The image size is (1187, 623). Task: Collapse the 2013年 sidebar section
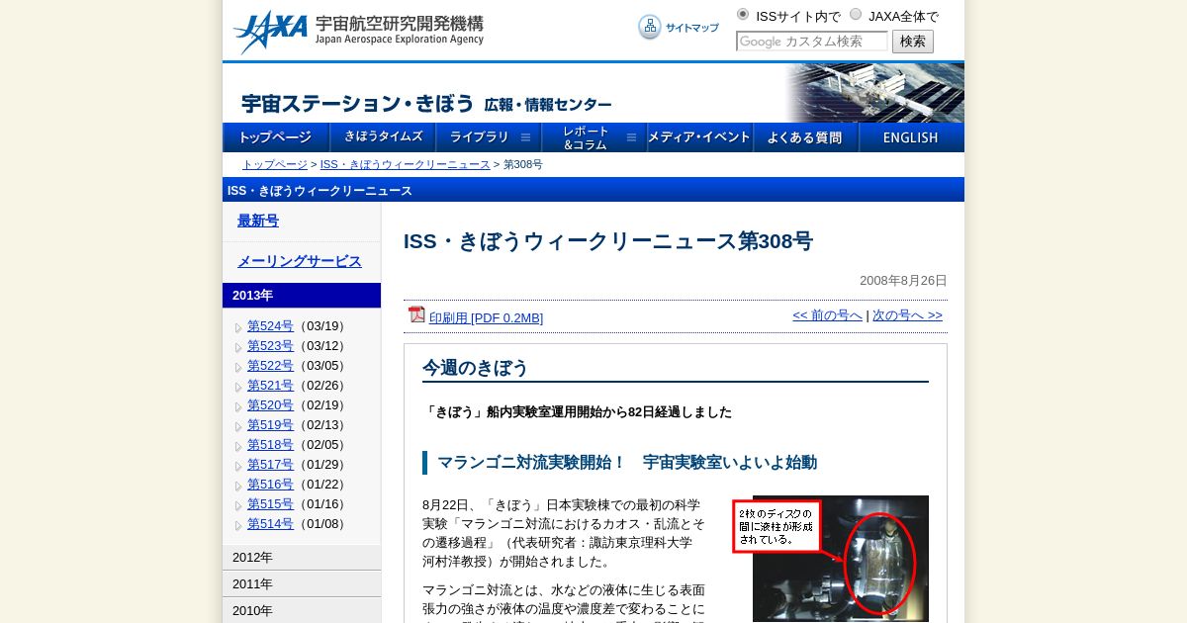(302, 295)
